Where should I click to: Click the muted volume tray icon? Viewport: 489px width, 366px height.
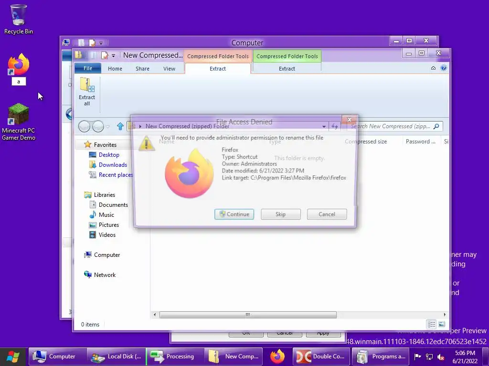click(441, 357)
